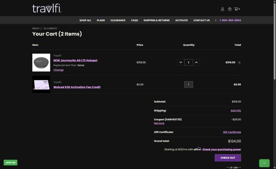
Task: Open Waived $30 Activation Fee Credit link
Action: [x=77, y=87]
